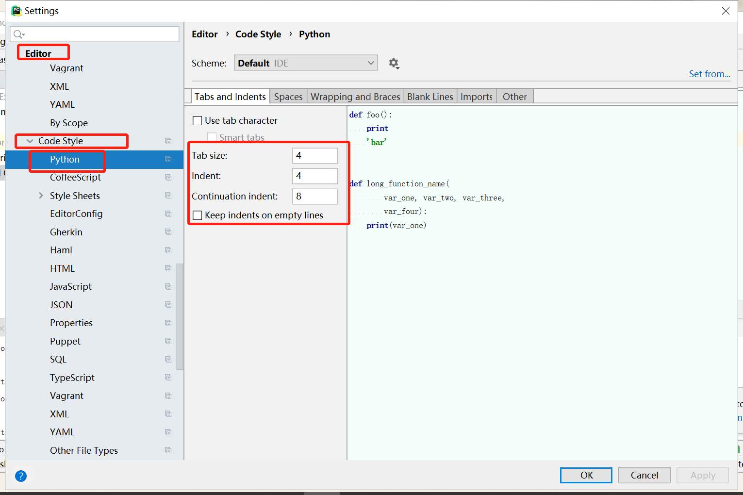Expand the Style Sheets tree node
This screenshot has height=495, width=743.
(x=41, y=196)
